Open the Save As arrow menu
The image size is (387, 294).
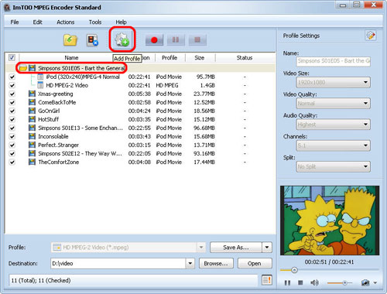point(267,248)
